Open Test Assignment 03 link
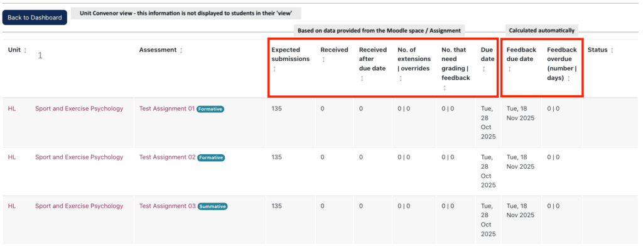The image size is (643, 249). click(167, 206)
